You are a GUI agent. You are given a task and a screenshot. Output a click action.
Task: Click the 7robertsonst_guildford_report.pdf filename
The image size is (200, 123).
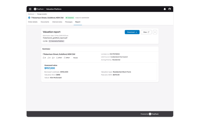coord(55,38)
